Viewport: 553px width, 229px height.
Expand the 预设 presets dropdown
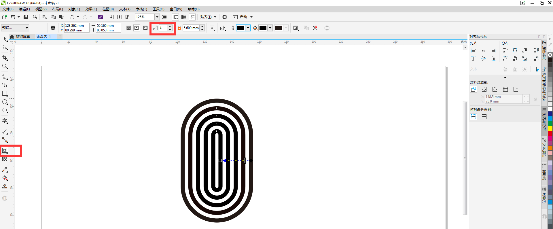pyautogui.click(x=27, y=28)
